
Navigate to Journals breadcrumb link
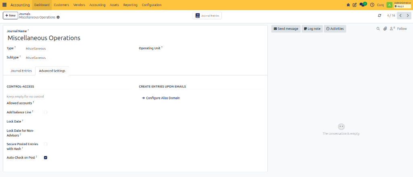pos(25,14)
